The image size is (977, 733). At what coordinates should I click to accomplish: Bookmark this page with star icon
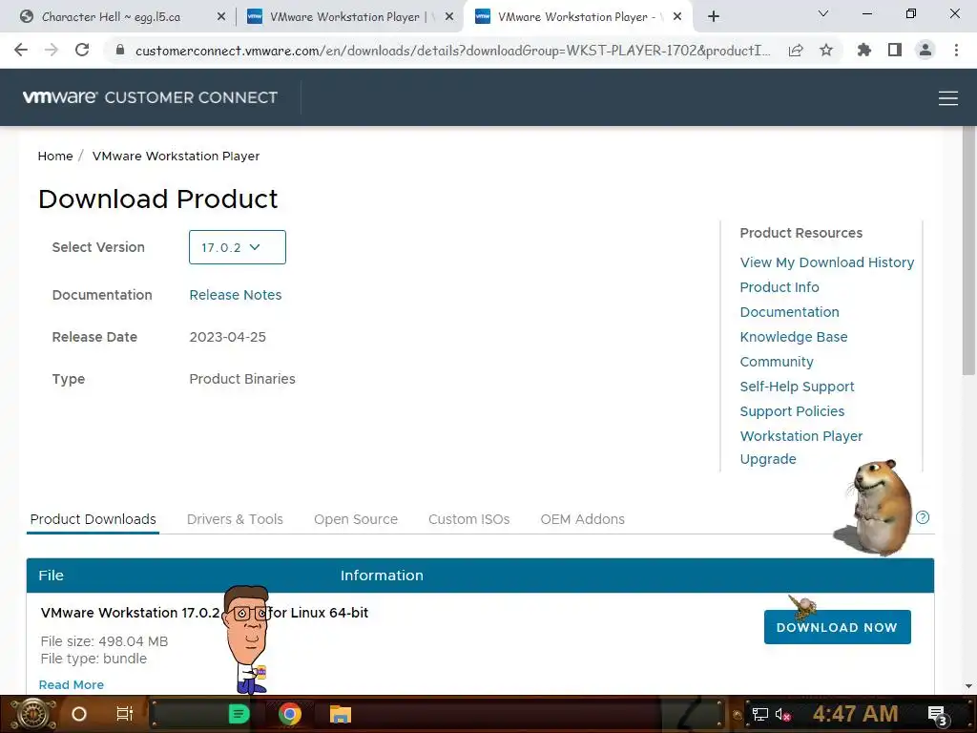tap(826, 50)
